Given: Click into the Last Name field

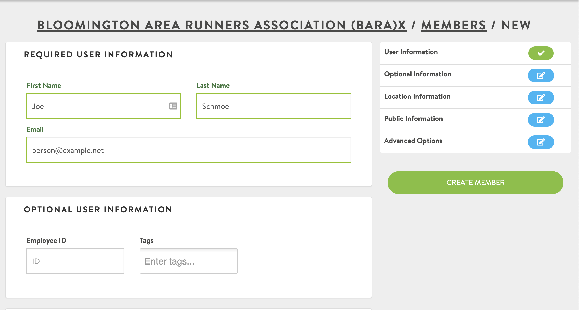Looking at the screenshot, I should coord(273,106).
